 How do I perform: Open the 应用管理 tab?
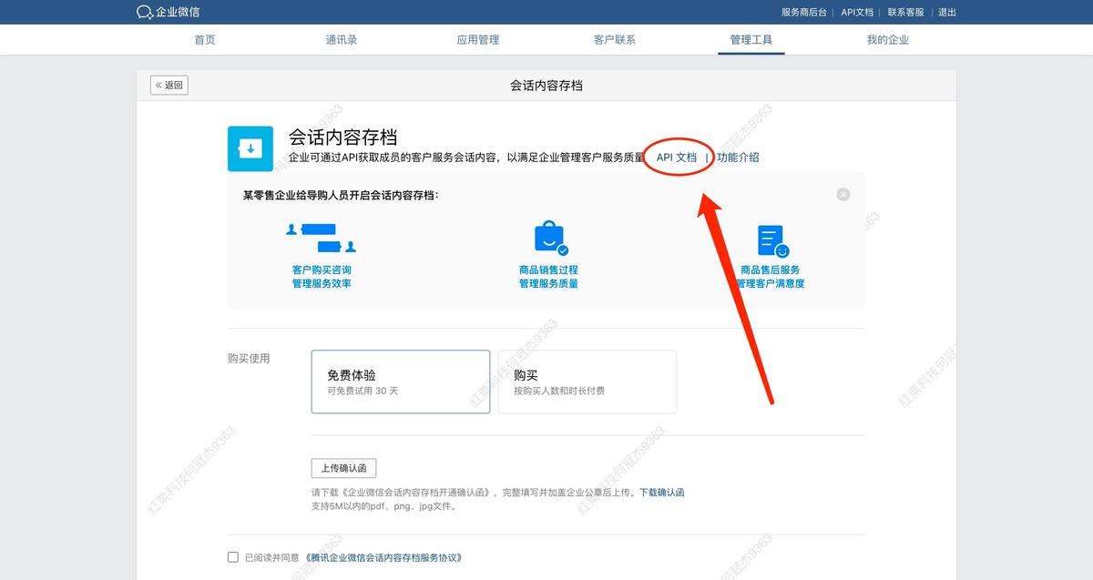478,39
